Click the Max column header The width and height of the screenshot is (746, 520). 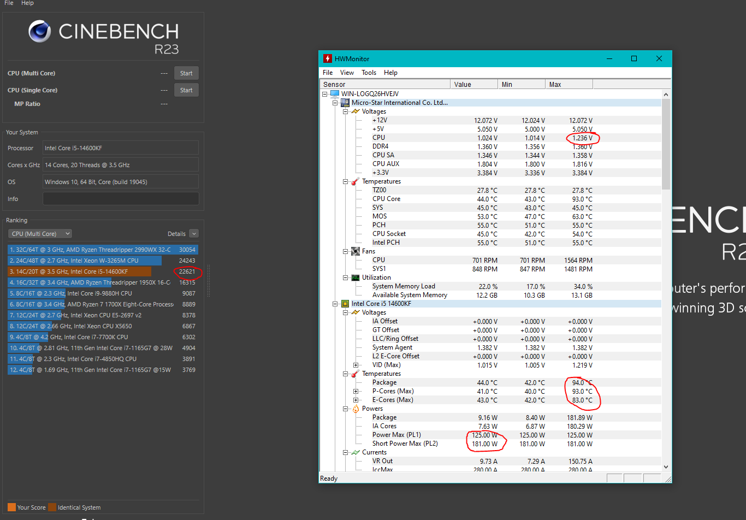tap(569, 84)
